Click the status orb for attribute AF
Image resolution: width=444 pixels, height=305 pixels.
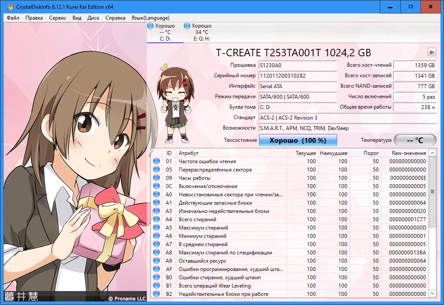(x=156, y=269)
